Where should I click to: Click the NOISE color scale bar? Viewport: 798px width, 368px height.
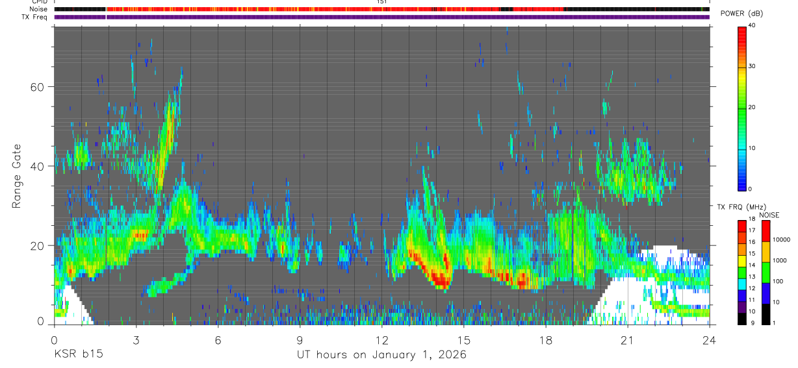[x=766, y=273]
